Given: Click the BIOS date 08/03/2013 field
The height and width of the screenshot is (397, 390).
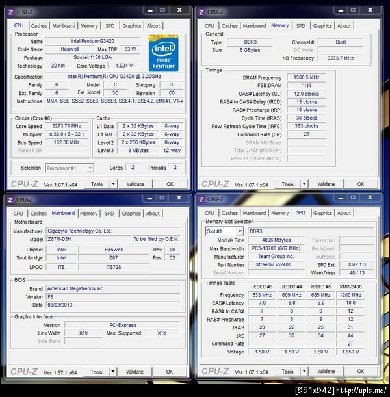Looking at the screenshot, I should [x=113, y=305].
